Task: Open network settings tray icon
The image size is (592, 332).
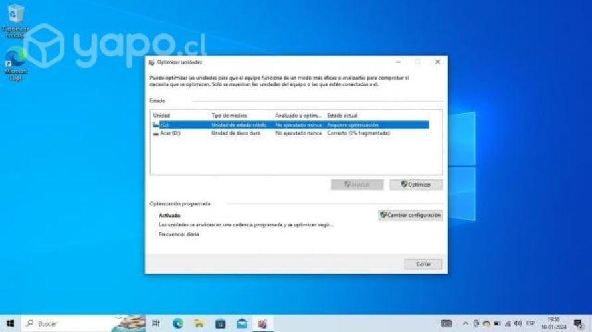Action: [x=508, y=323]
